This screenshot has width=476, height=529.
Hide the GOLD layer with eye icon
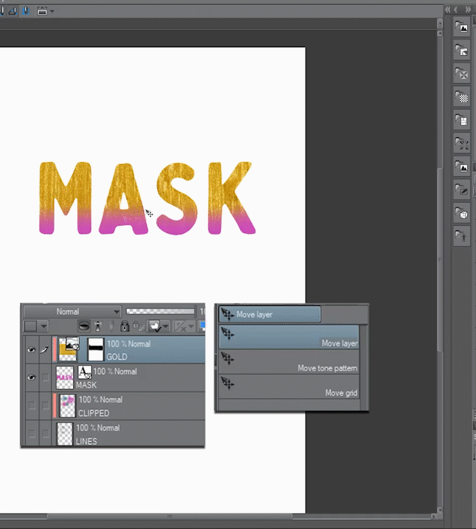(31, 350)
